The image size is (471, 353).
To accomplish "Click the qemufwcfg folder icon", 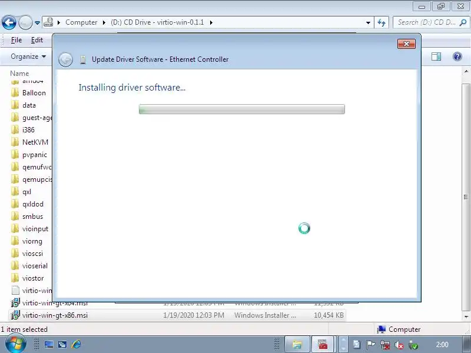I will (x=15, y=167).
